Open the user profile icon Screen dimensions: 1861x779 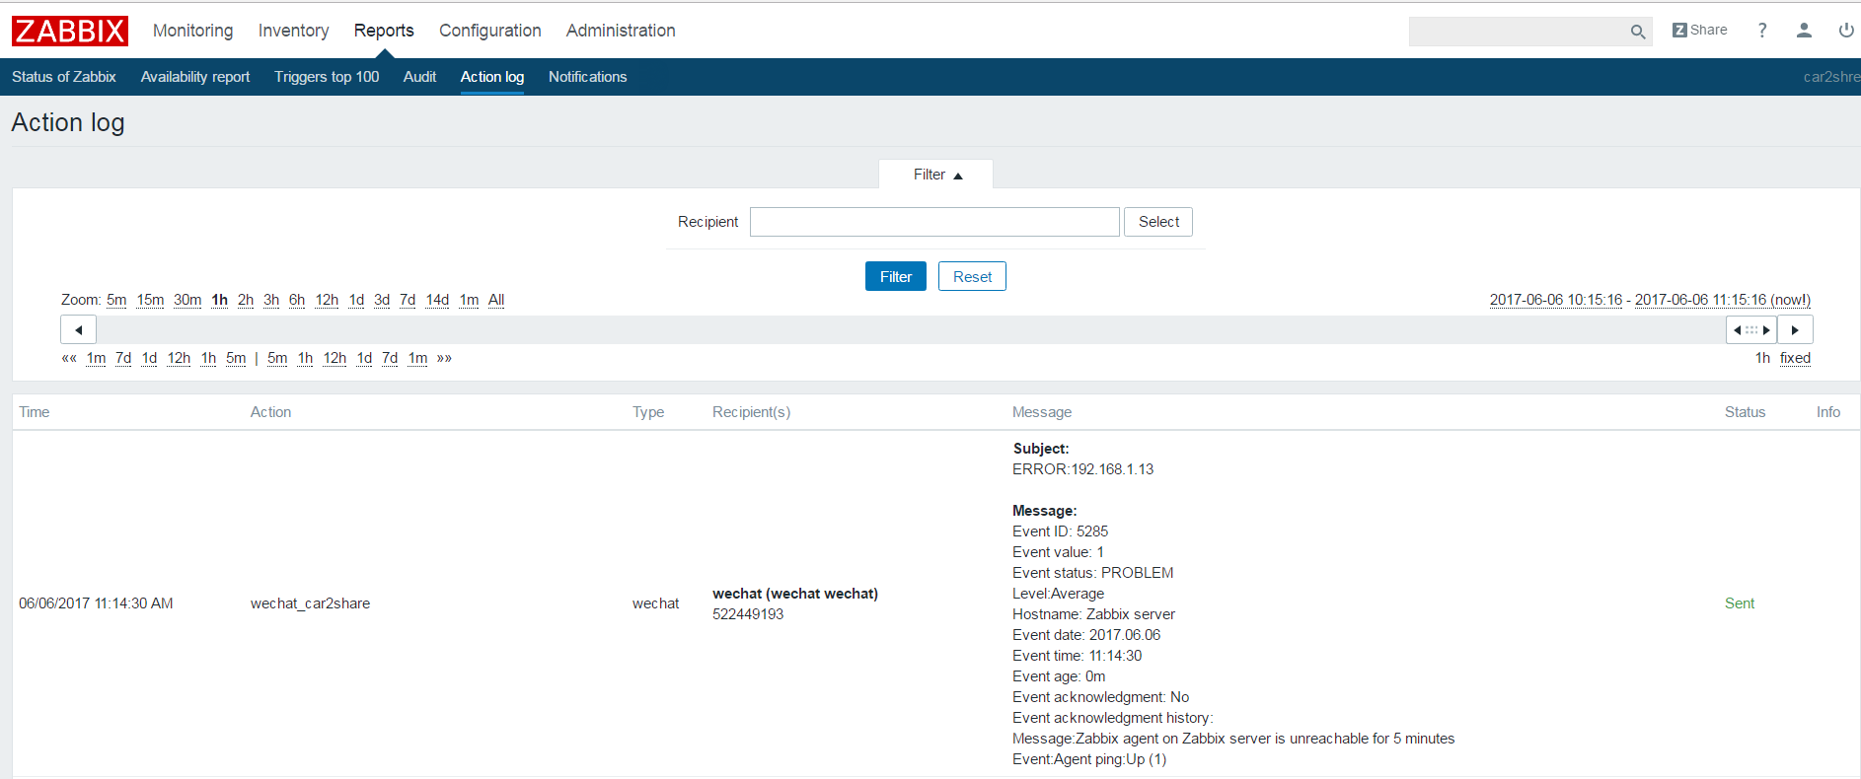click(1804, 31)
